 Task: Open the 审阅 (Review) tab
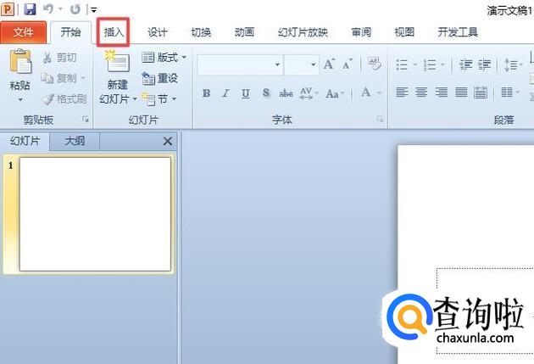361,32
